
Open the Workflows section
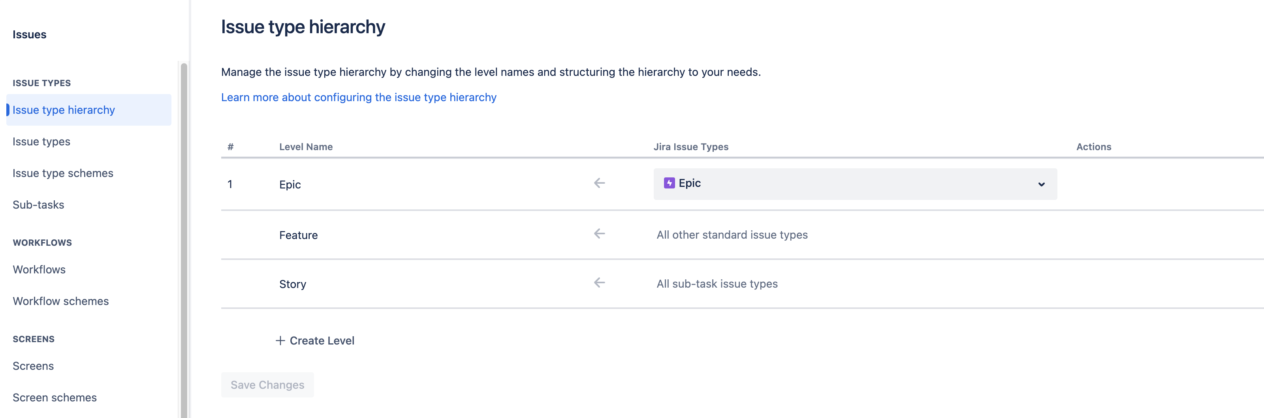coord(39,269)
